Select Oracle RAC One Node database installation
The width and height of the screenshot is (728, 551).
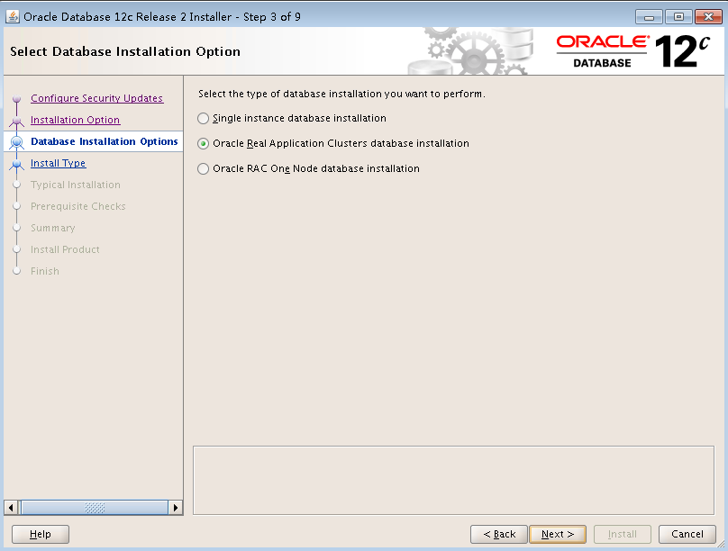pyautogui.click(x=204, y=168)
